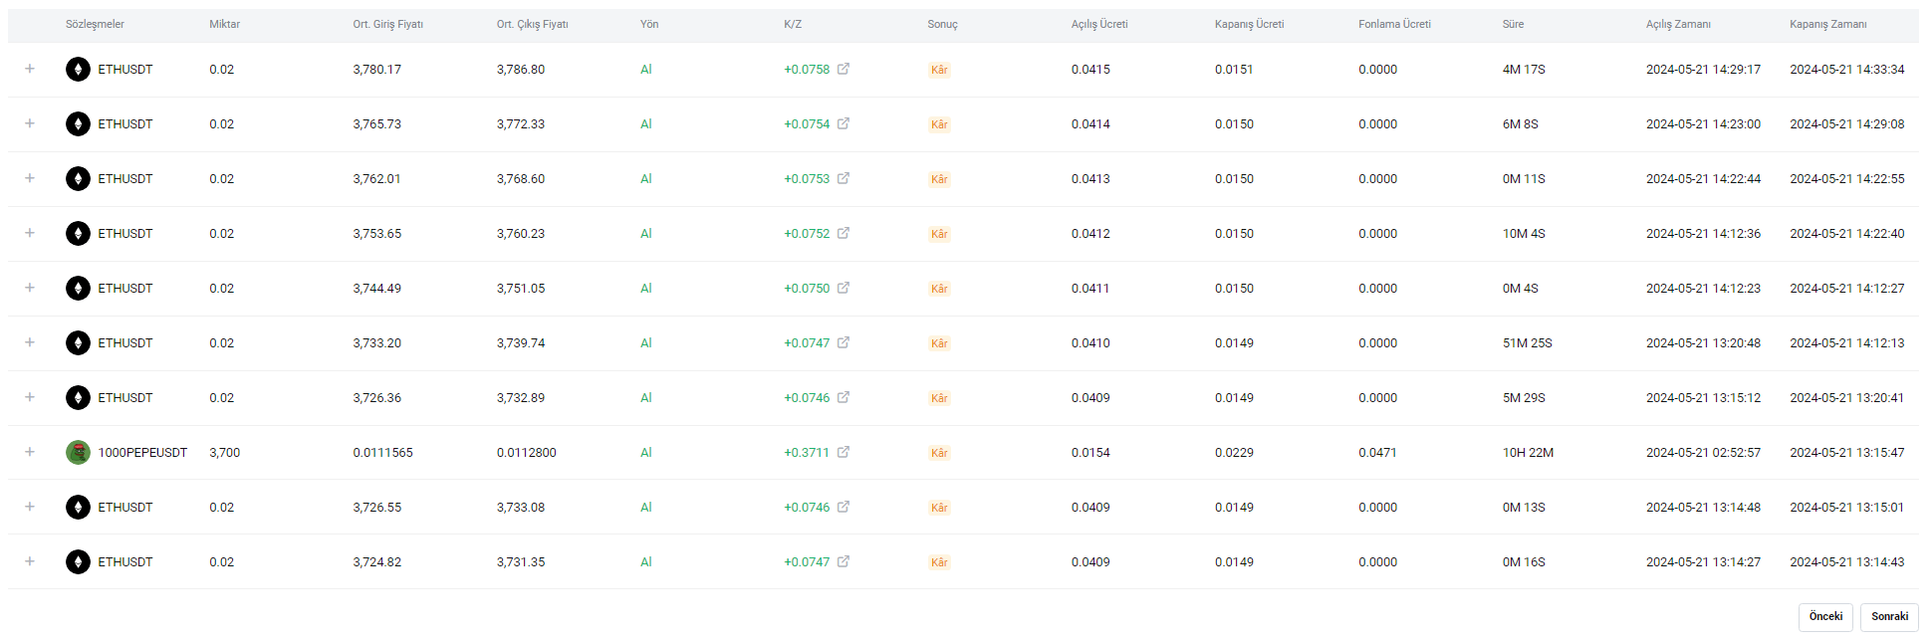Screen dimensions: 1932x643
Task: Open share icon next to +0.0758 profit
Action: 844,69
